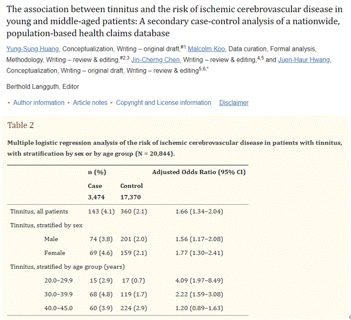Click the 'Case' column header
The height and width of the screenshot is (320, 351).
(95, 186)
